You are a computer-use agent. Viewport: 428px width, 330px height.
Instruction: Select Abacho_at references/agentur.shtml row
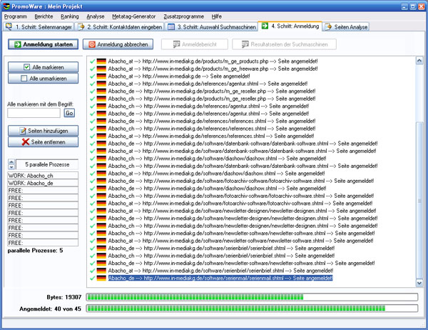click(208, 84)
